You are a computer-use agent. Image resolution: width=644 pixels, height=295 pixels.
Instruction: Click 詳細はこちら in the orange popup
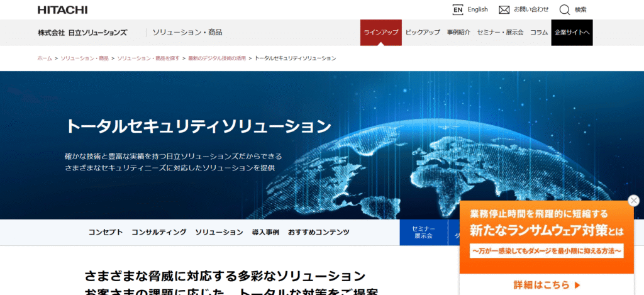coord(546,284)
